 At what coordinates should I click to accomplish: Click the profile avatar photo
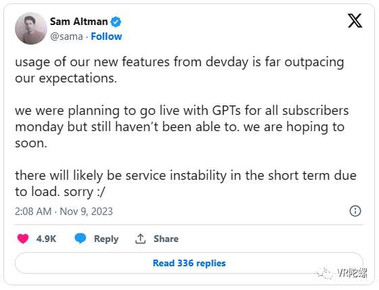click(31, 28)
